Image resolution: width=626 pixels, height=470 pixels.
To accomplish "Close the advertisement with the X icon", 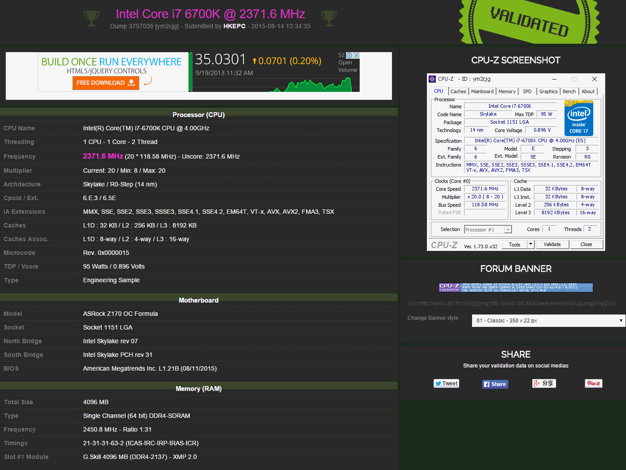I will [356, 55].
